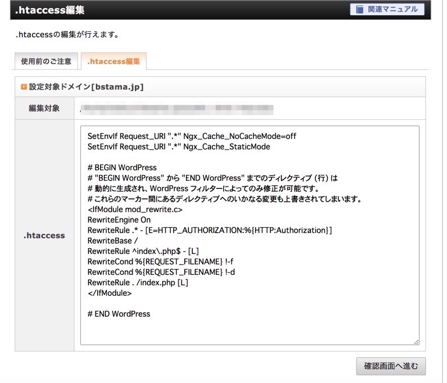
Task: Switch to the 使用前のご注意 tab
Action: (x=46, y=61)
